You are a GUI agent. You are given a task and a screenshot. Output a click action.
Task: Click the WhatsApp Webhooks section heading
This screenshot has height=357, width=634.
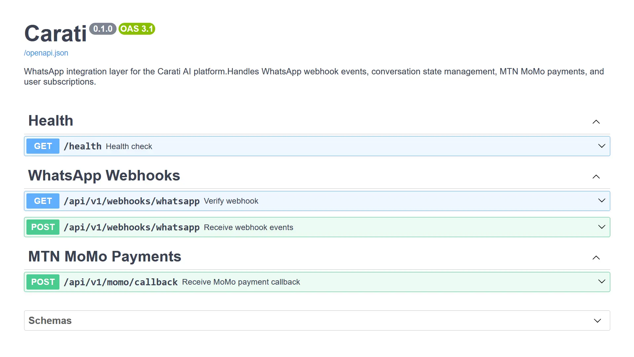(x=104, y=176)
